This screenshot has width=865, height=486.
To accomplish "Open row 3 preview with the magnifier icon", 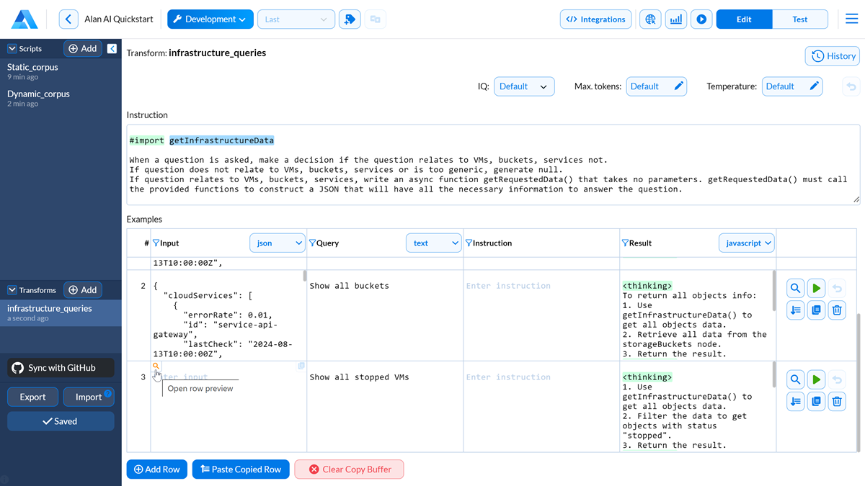I will pos(795,379).
